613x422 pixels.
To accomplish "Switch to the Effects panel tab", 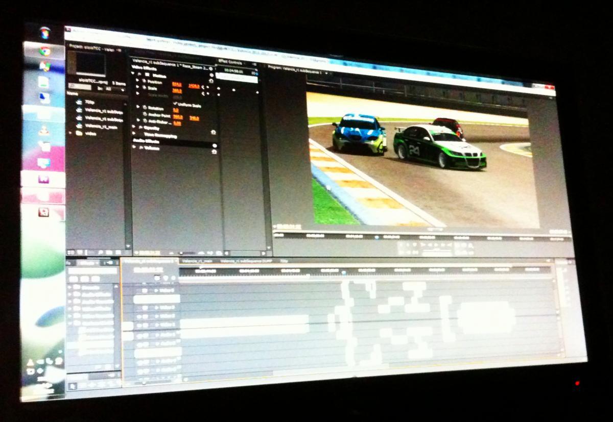I will click(87, 264).
